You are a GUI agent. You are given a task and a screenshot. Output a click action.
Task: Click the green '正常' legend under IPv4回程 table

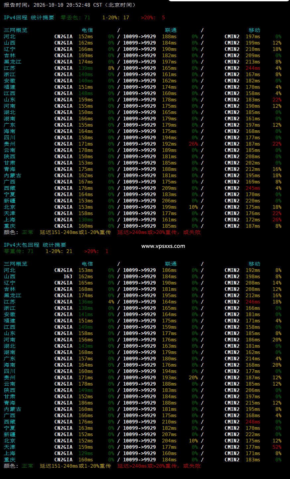point(28,232)
